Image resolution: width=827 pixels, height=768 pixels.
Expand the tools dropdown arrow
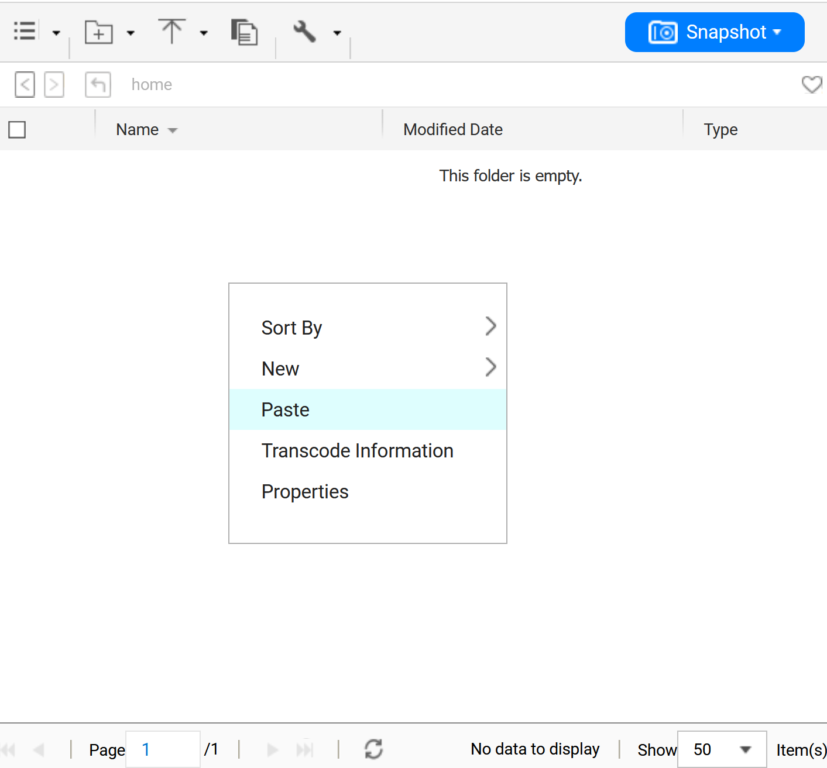pos(337,33)
